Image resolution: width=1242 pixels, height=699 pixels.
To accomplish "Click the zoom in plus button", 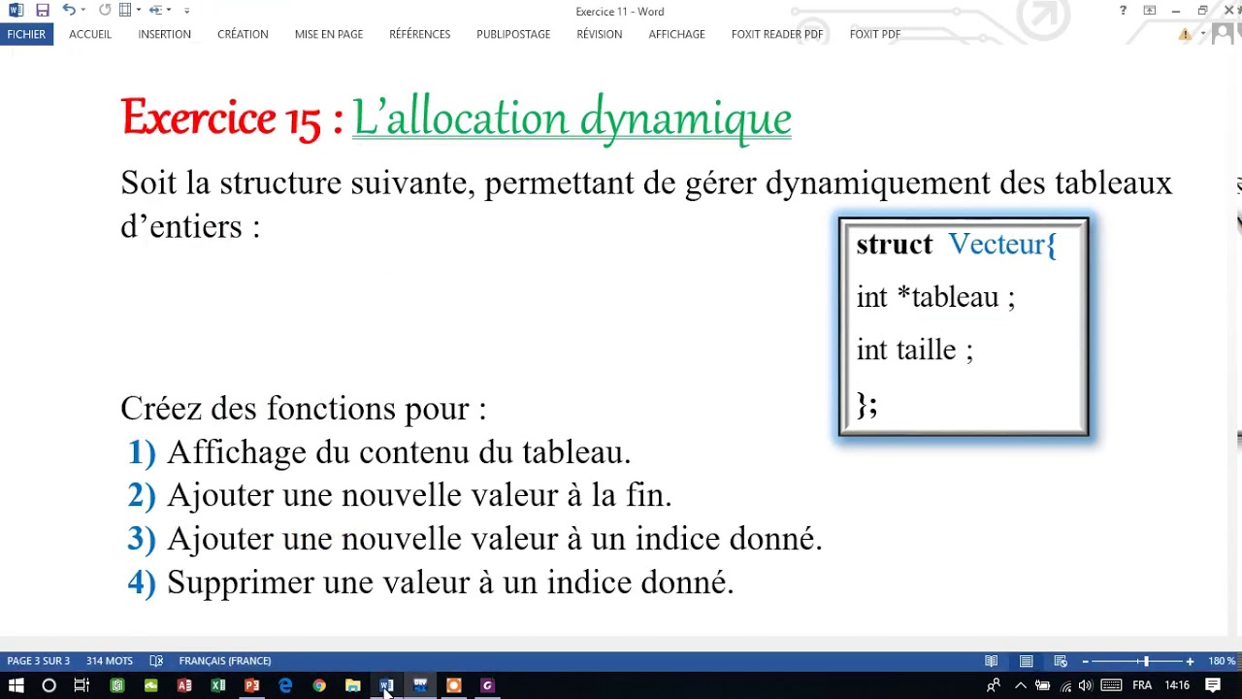I will tap(1190, 661).
